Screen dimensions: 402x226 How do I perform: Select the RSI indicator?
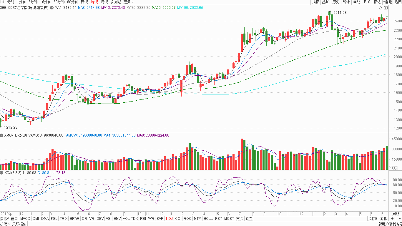[143, 219]
